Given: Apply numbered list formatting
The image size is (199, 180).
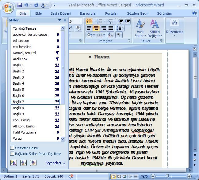Looking at the screenshot, I should (x=100, y=21).
